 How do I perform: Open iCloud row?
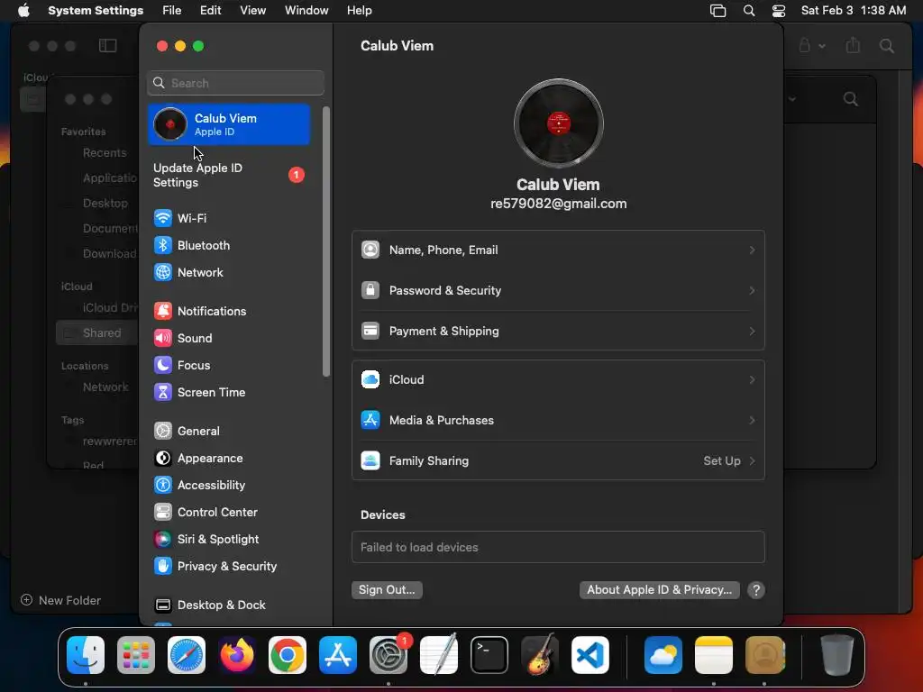(558, 380)
